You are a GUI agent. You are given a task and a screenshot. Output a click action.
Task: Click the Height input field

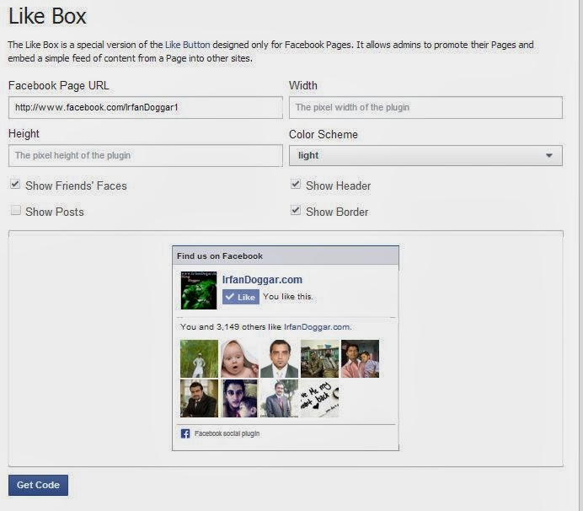pos(146,155)
